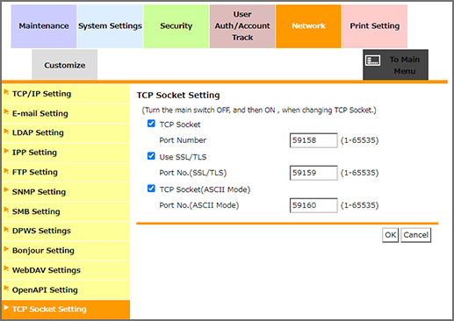454x321 pixels.
Task: Open FTP Setting in sidebar
Action: 66,172
